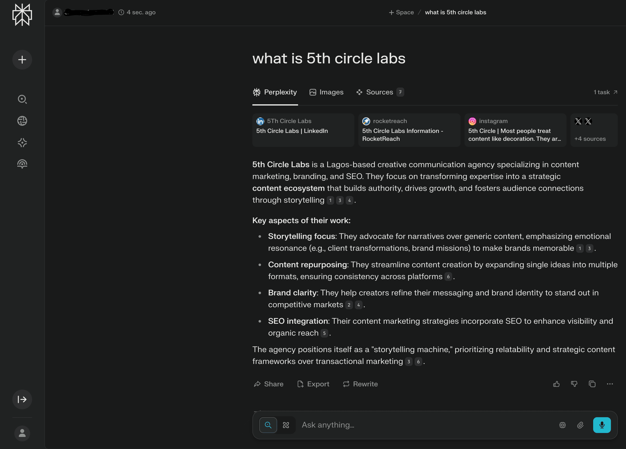Open citation 1 after "through storytelling"
Image resolution: width=626 pixels, height=449 pixels.
[330, 200]
